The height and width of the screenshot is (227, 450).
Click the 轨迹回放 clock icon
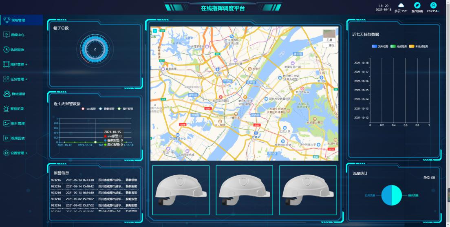(x=7, y=49)
